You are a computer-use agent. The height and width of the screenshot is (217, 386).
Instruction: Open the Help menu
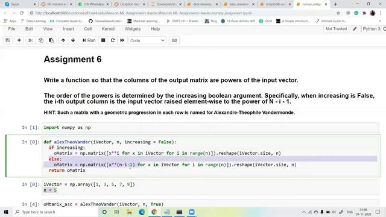(x=155, y=29)
